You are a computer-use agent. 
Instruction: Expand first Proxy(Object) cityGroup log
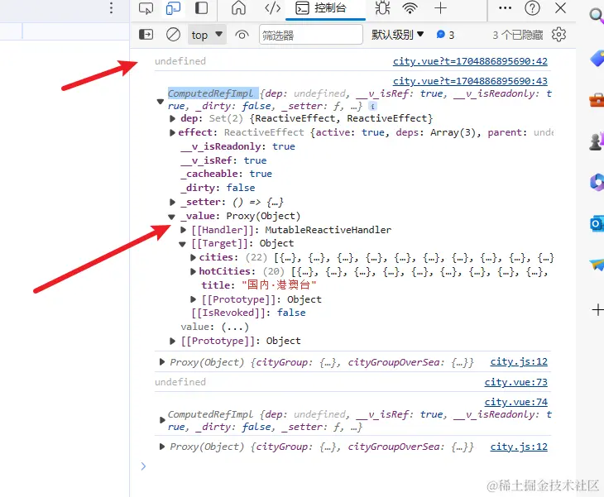click(x=162, y=362)
